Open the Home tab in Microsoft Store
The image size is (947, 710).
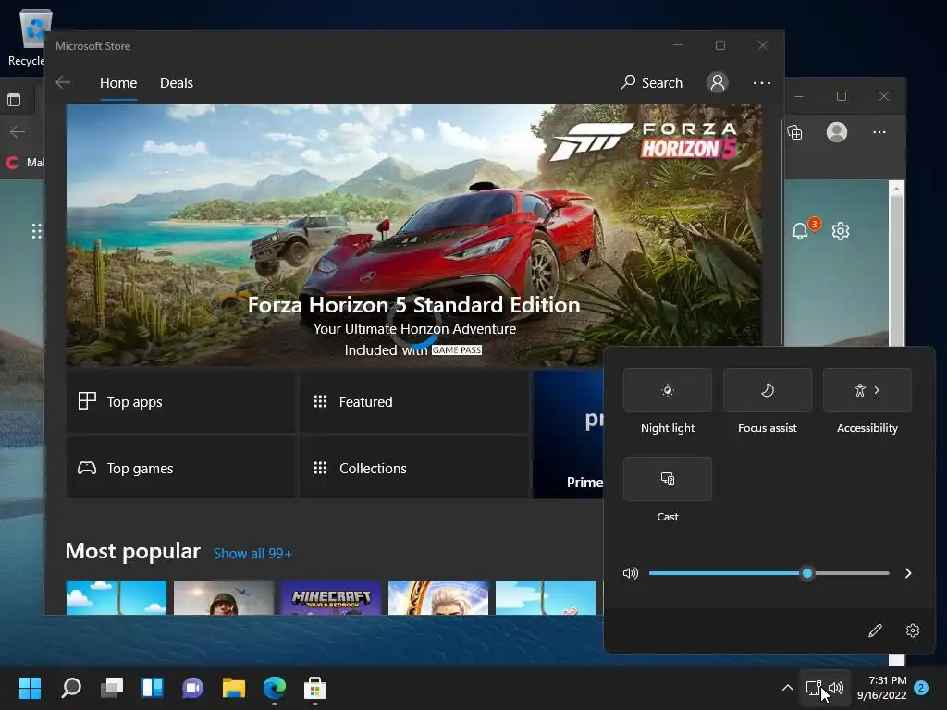pyautogui.click(x=118, y=82)
